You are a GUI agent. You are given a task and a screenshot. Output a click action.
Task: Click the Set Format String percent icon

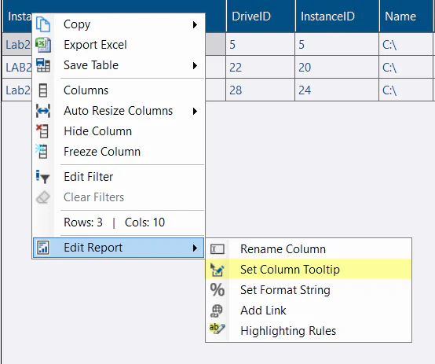[217, 290]
